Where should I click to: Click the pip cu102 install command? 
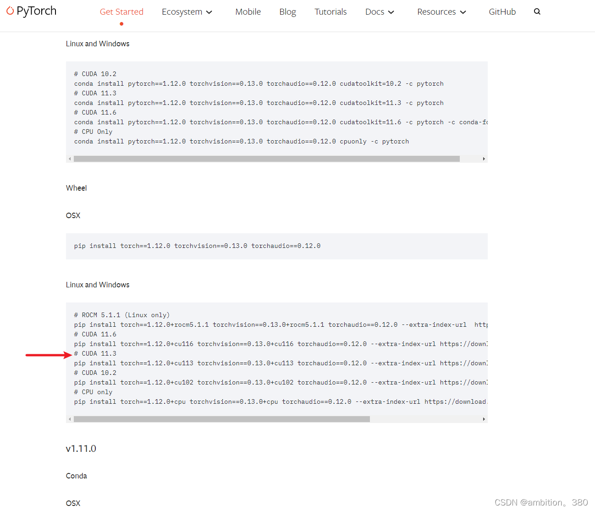click(281, 382)
